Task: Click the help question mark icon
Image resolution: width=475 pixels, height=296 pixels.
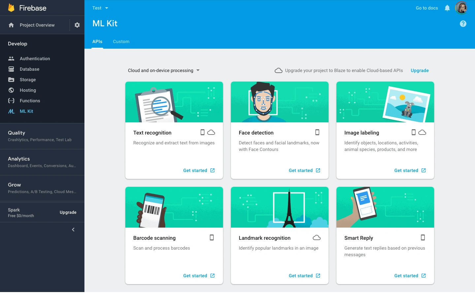Action: 463,24
